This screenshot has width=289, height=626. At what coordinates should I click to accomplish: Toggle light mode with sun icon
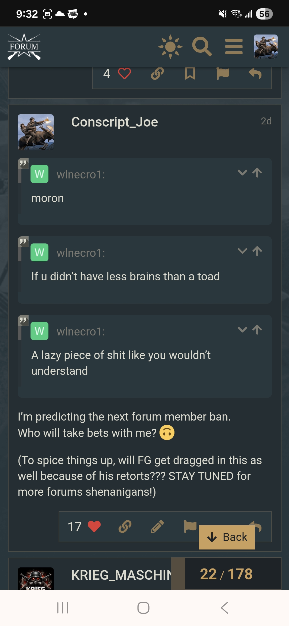(170, 47)
